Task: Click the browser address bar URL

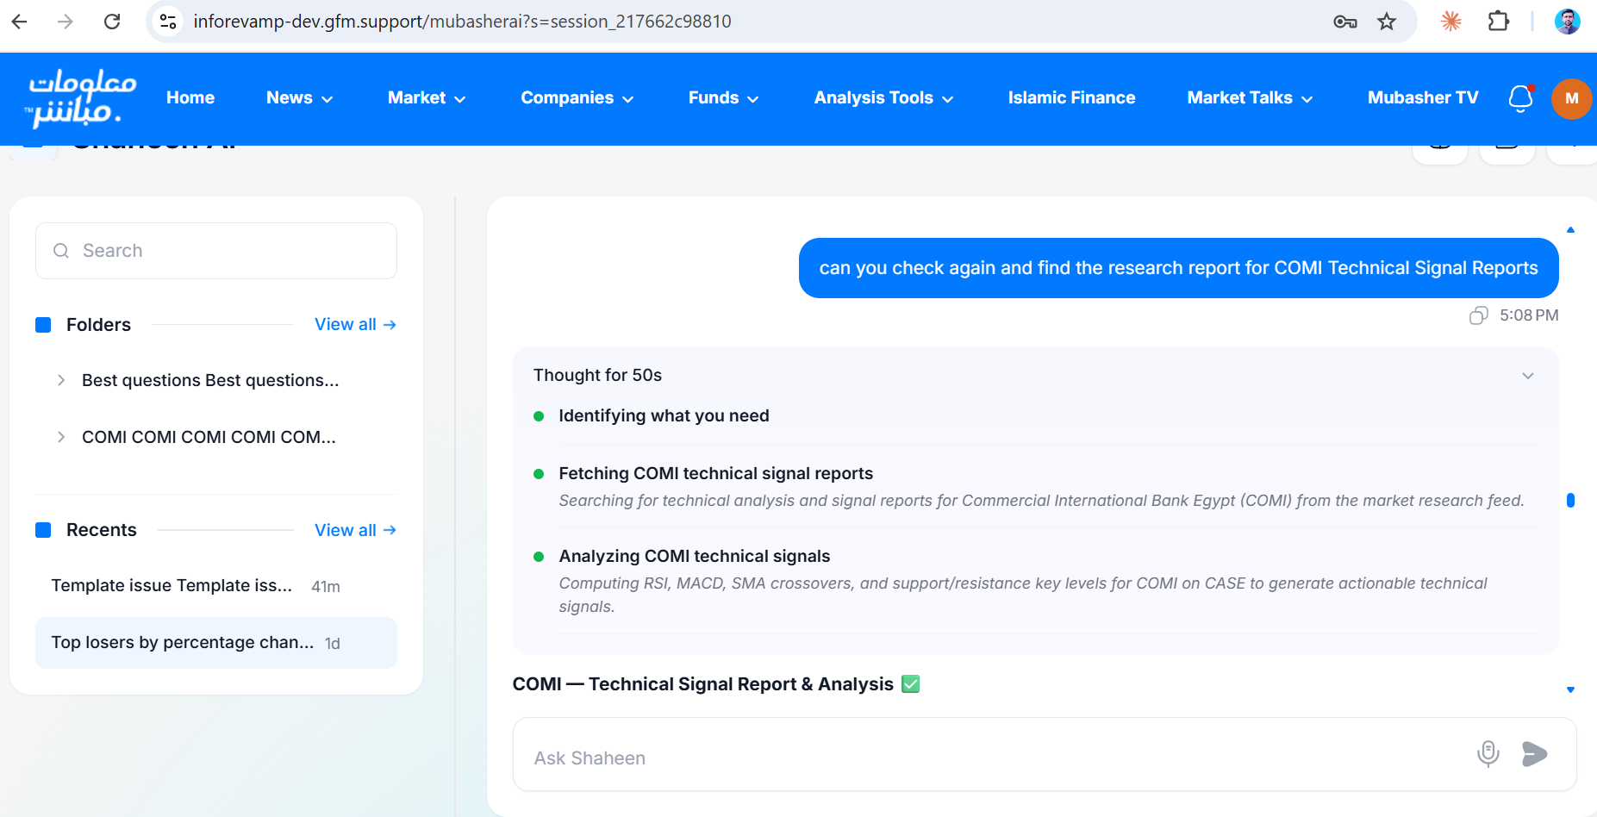Action: pyautogui.click(x=462, y=22)
